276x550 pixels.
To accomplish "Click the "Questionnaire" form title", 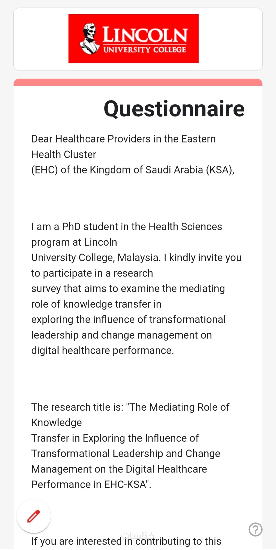I will (x=174, y=109).
